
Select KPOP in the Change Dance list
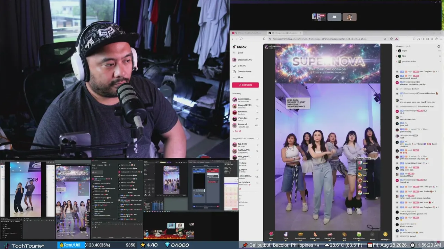363,163
